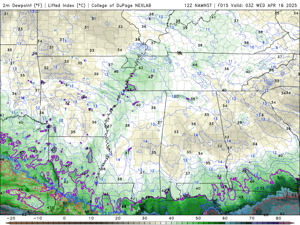Click the '2m Dewpoint (°F)' title text
This screenshot has height=225, width=300.
(x=22, y=5)
